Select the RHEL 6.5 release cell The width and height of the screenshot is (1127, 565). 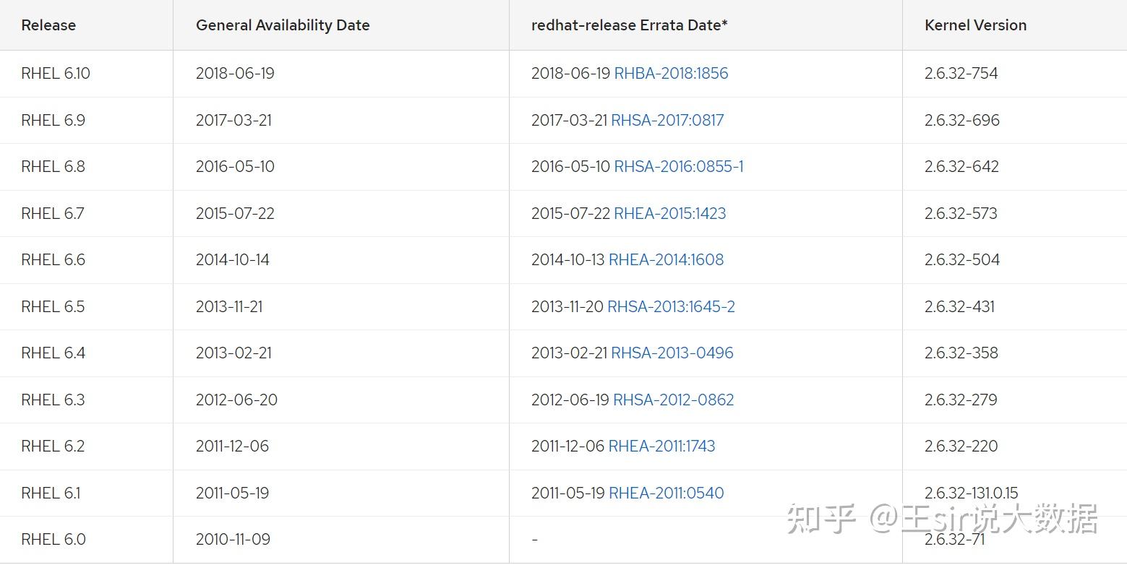(53, 306)
